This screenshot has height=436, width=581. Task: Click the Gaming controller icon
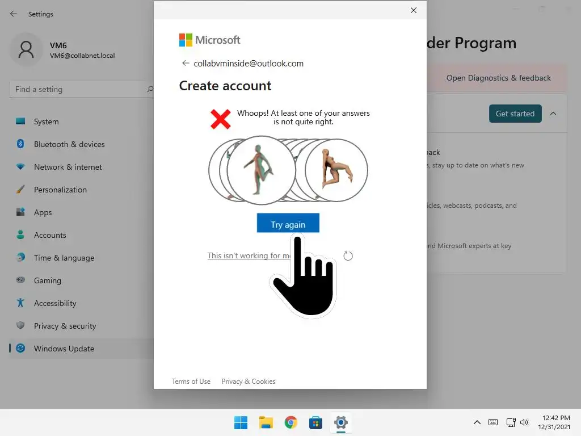pyautogui.click(x=20, y=280)
